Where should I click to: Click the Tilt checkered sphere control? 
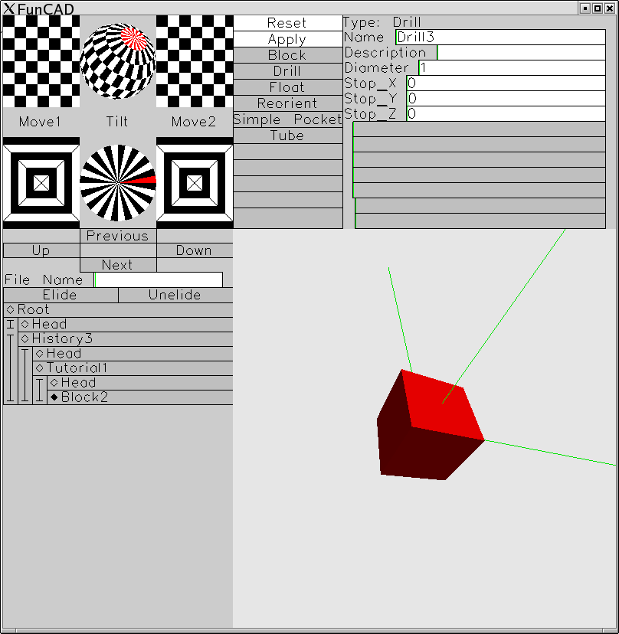click(x=118, y=61)
